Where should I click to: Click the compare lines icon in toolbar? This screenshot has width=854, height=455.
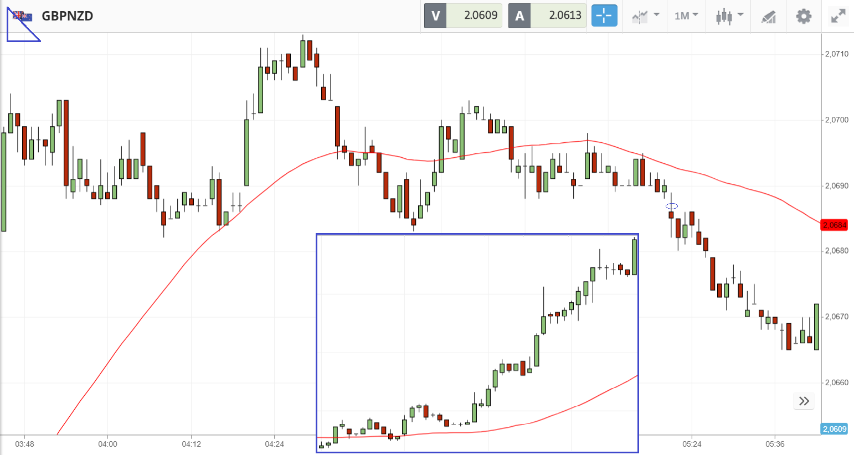tap(640, 17)
